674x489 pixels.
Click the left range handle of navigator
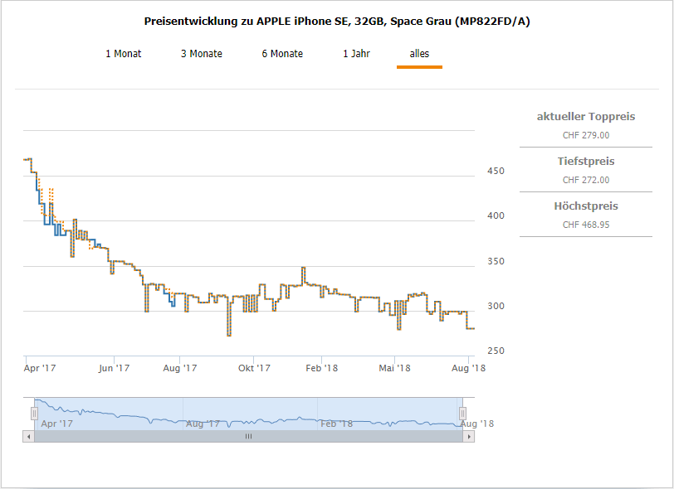[x=35, y=413]
